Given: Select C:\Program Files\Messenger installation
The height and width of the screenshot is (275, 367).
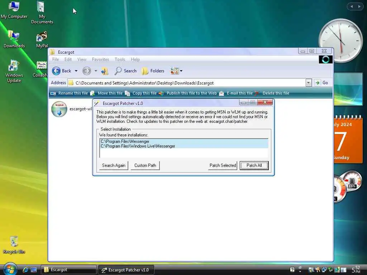Looking at the screenshot, I should point(184,141).
